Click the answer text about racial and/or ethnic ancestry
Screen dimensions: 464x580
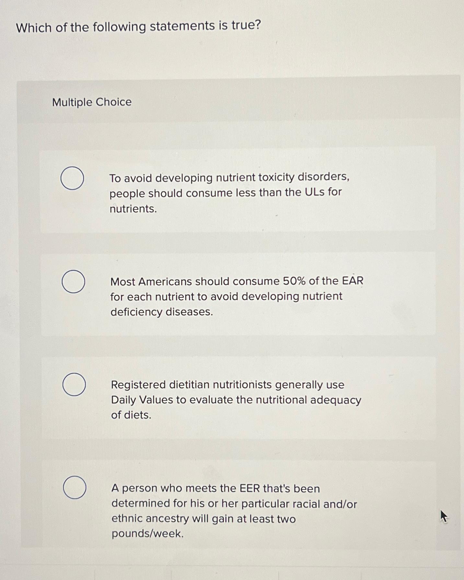click(x=233, y=504)
